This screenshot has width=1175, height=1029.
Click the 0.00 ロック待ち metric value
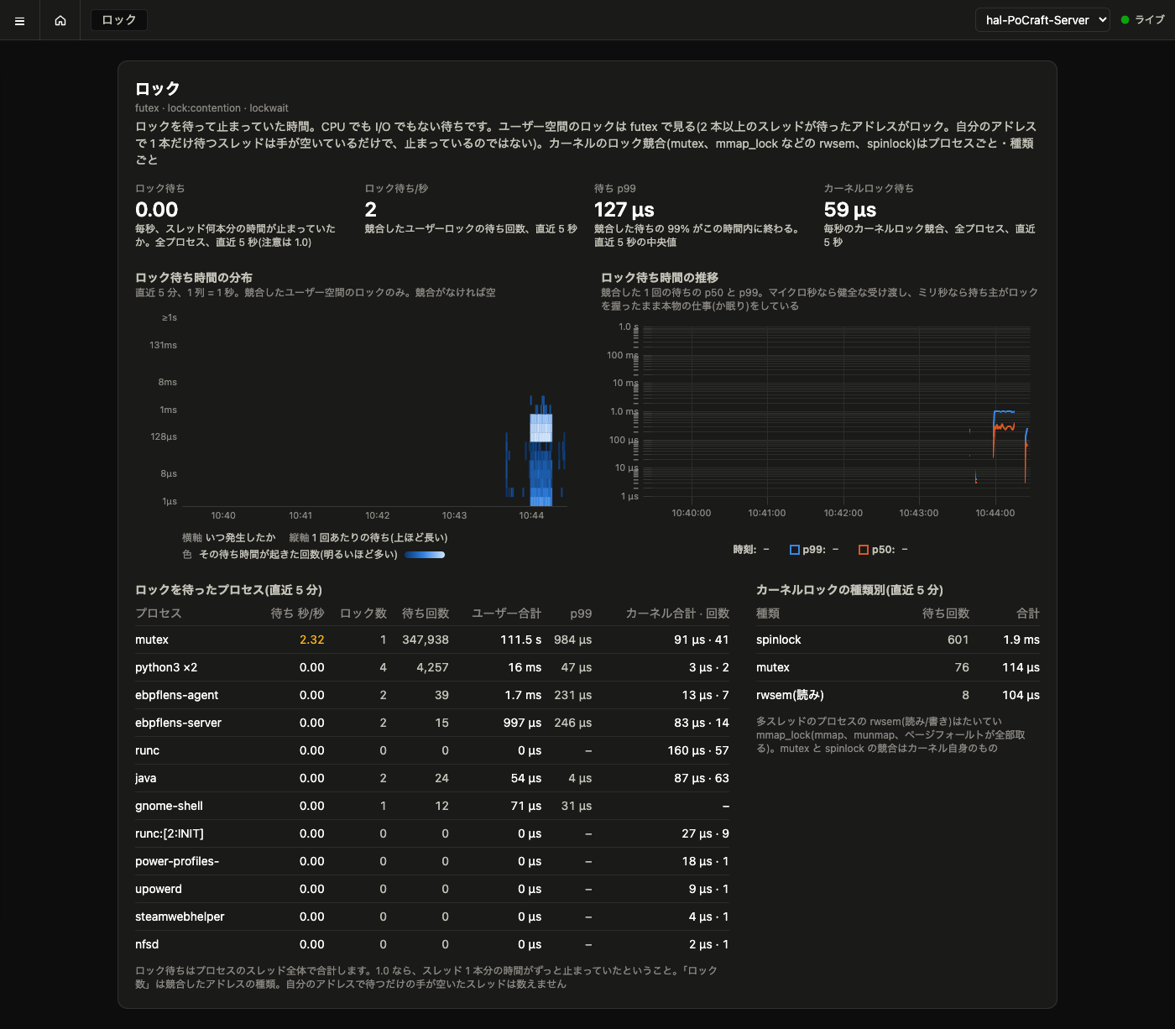coord(157,210)
